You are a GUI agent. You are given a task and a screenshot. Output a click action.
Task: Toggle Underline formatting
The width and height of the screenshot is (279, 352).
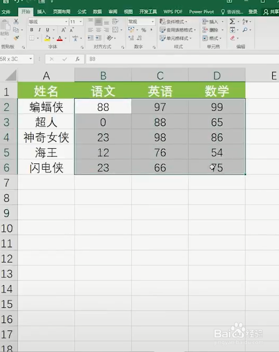pos(47,30)
